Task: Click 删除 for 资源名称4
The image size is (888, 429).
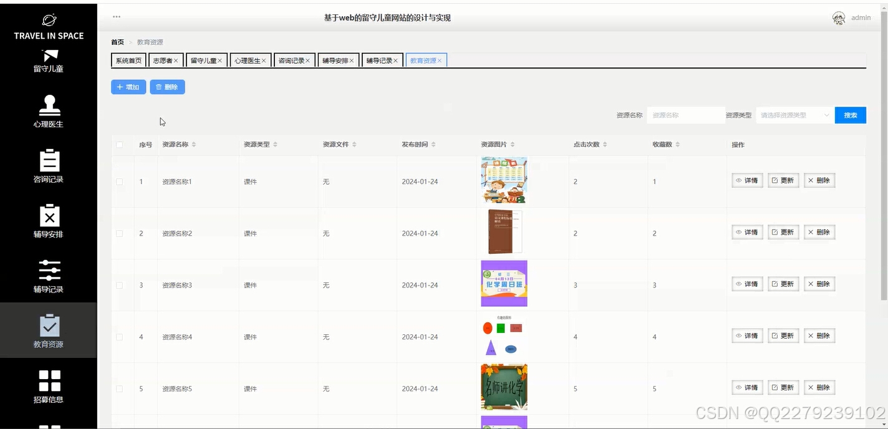Action: (x=819, y=335)
